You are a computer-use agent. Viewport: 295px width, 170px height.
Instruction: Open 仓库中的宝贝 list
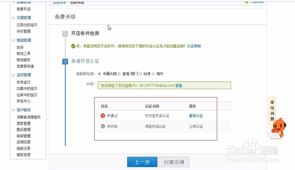[x=27, y=95]
